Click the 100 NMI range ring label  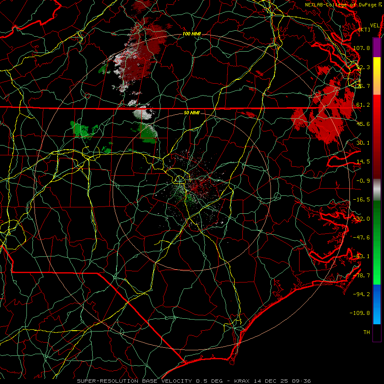click(x=192, y=34)
